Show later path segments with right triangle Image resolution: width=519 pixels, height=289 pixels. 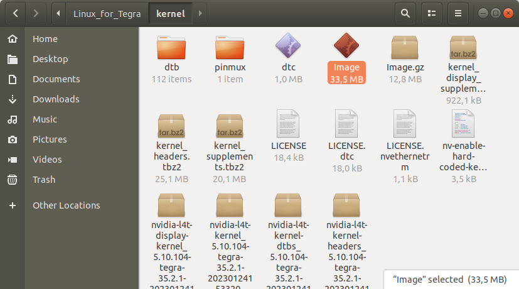[200, 14]
